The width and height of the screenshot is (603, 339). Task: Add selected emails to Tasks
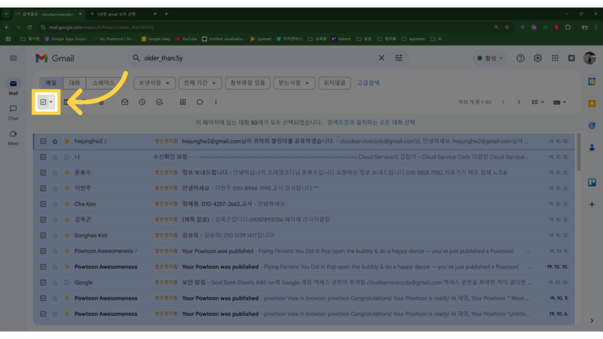point(159,102)
